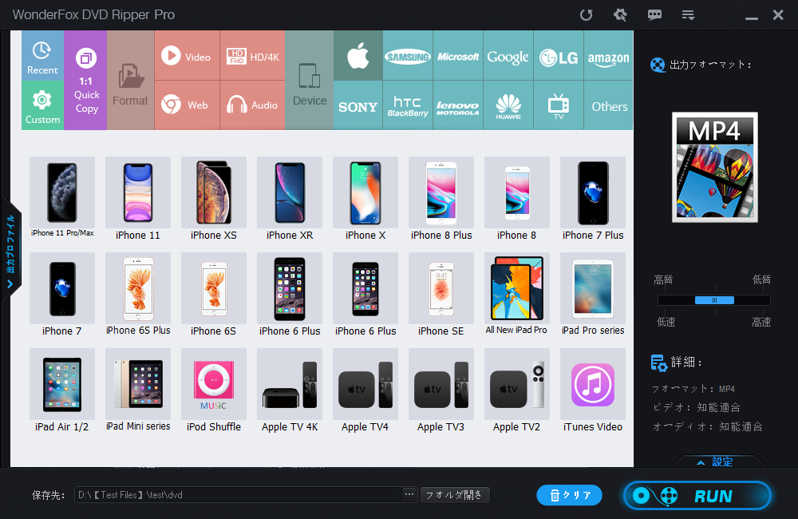The height and width of the screenshot is (519, 798).
Task: Select the Google brand tile
Action: [508, 55]
